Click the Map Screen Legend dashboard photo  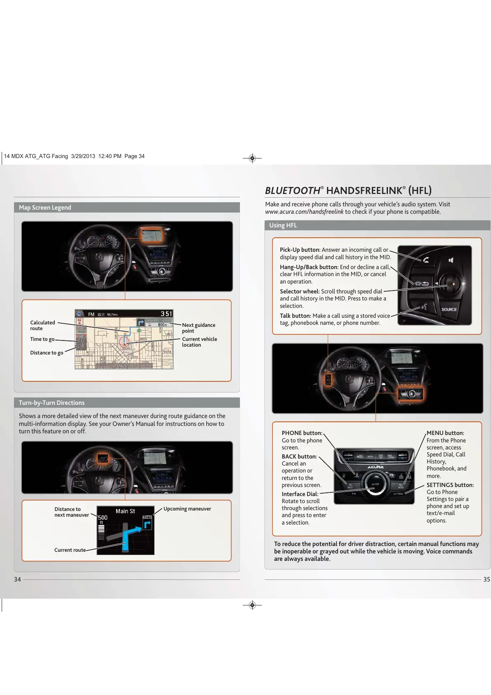127,256
